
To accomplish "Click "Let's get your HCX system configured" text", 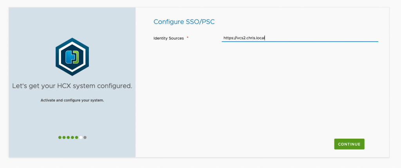I will click(x=72, y=86).
